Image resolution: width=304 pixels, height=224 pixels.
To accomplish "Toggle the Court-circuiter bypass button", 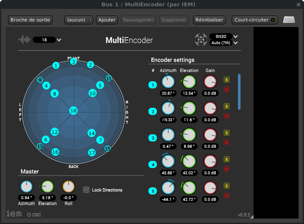I will point(255,20).
